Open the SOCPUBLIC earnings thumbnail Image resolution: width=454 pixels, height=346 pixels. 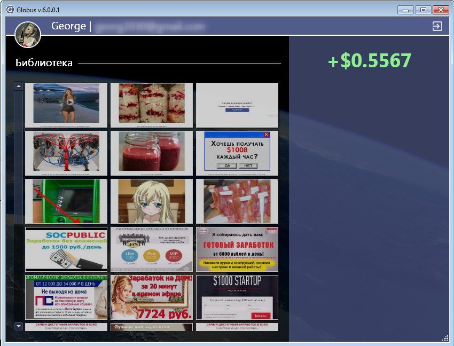(x=66, y=249)
